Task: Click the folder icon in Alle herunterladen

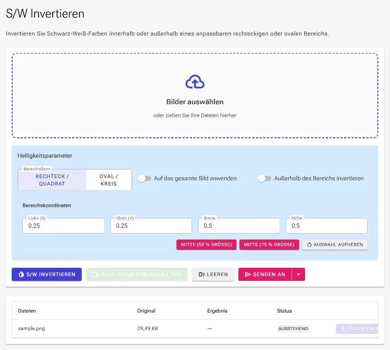Action: pyautogui.click(x=96, y=274)
